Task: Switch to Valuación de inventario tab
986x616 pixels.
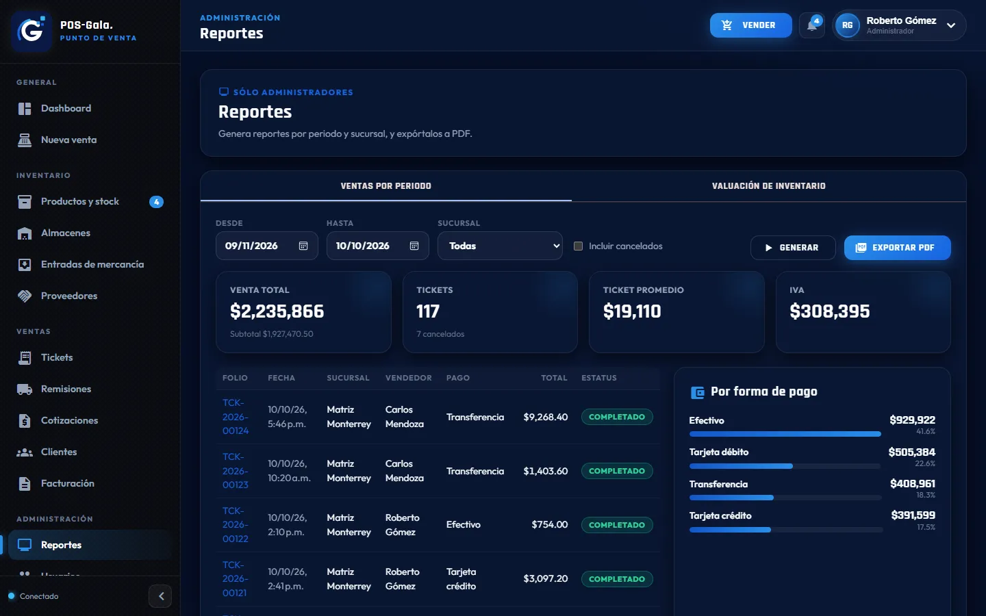Action: point(769,186)
